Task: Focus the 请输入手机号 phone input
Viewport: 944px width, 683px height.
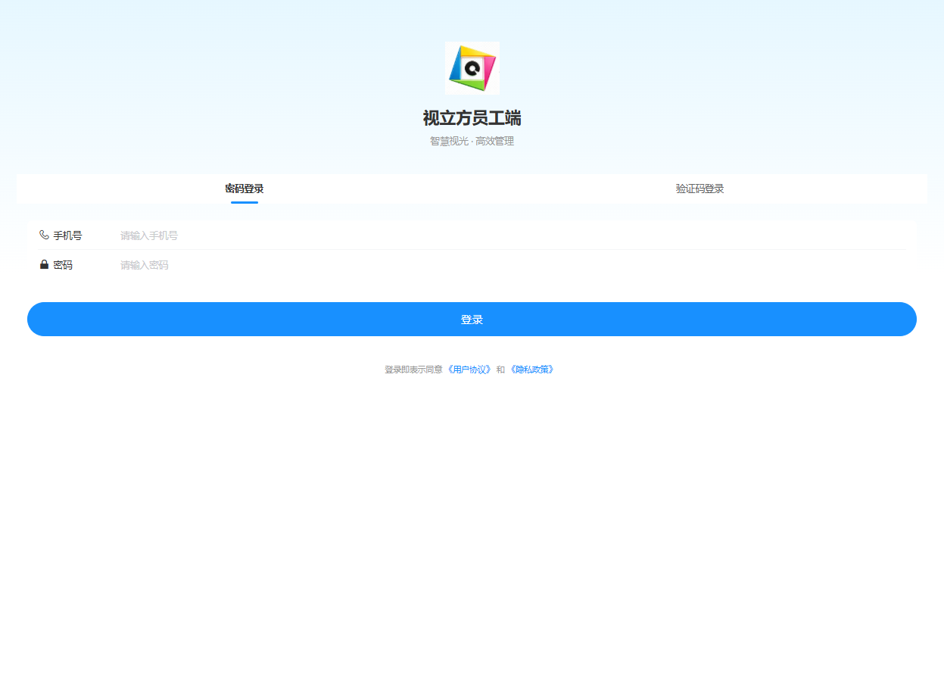Action: tap(513, 235)
